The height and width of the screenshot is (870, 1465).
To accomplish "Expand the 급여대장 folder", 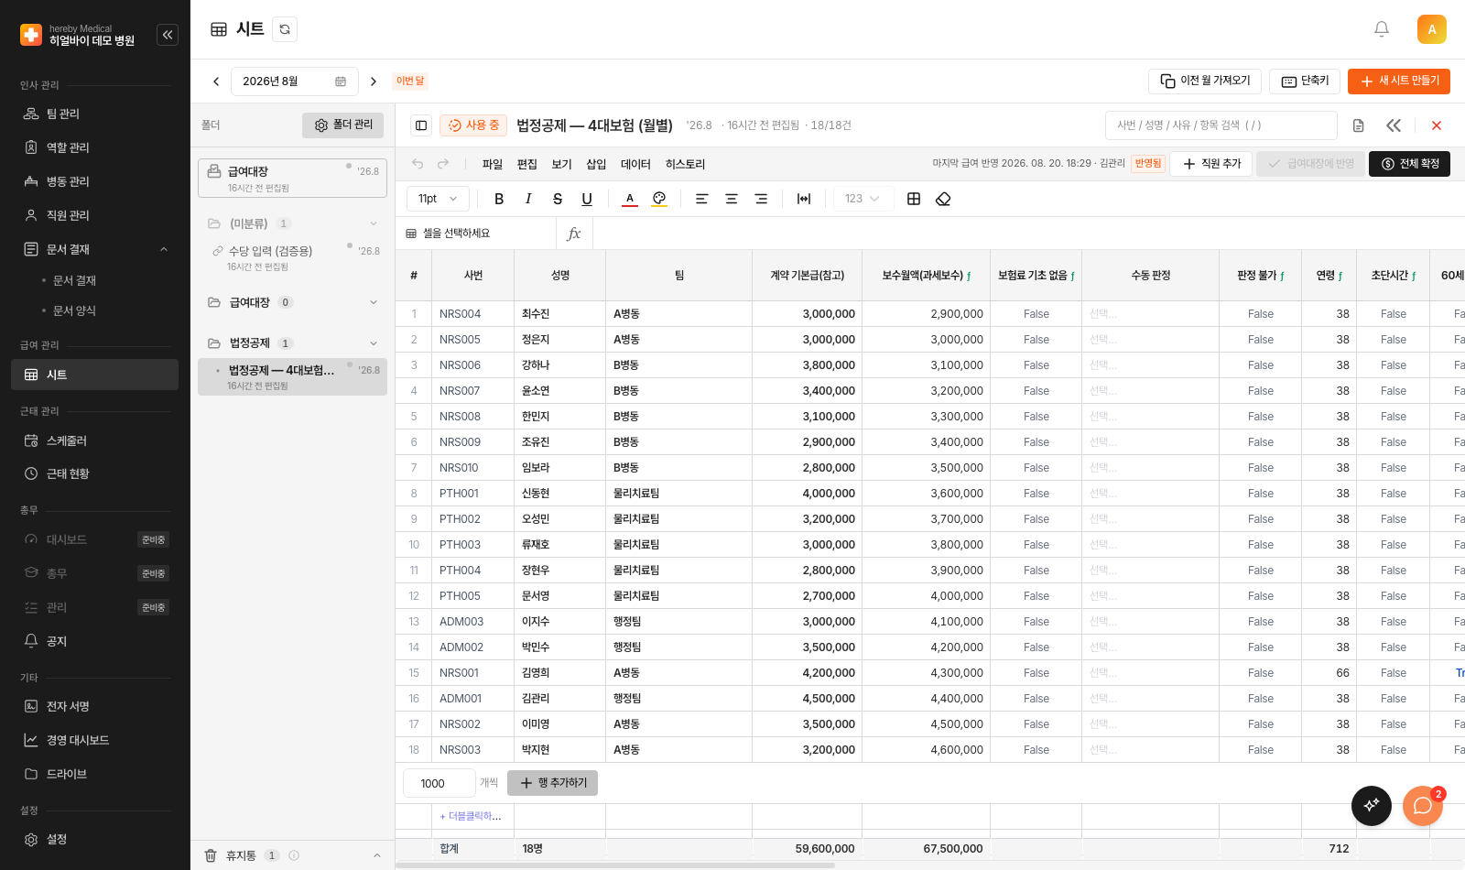I will tap(374, 302).
